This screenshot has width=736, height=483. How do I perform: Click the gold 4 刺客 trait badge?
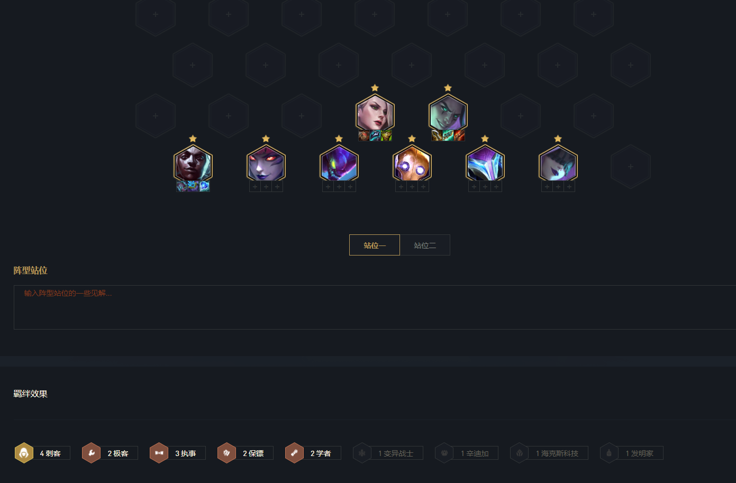tap(42, 453)
